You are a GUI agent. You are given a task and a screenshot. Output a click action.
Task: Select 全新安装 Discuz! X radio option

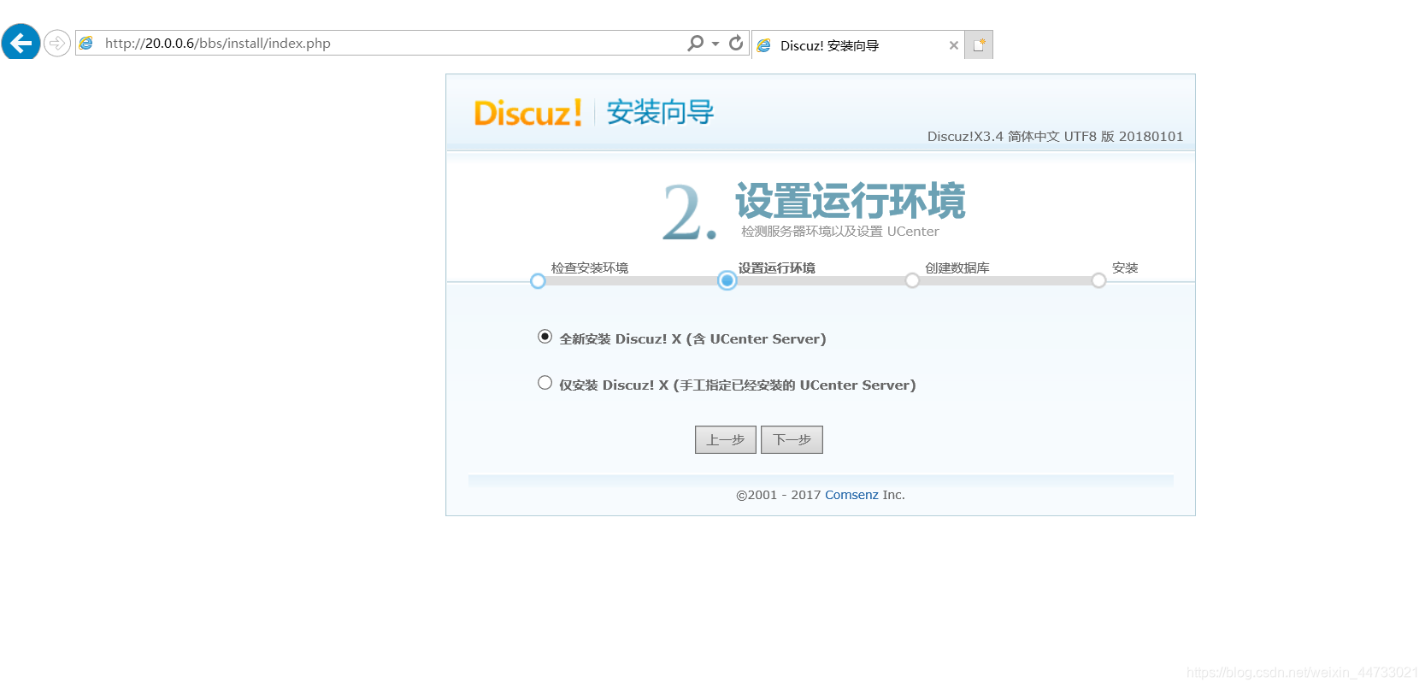[x=545, y=337]
